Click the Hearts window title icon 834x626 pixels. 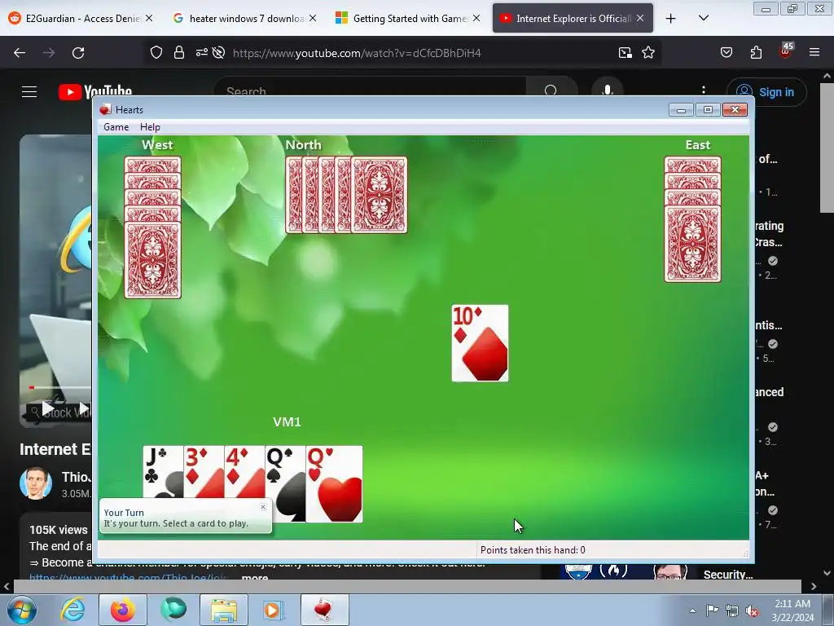[x=105, y=110]
